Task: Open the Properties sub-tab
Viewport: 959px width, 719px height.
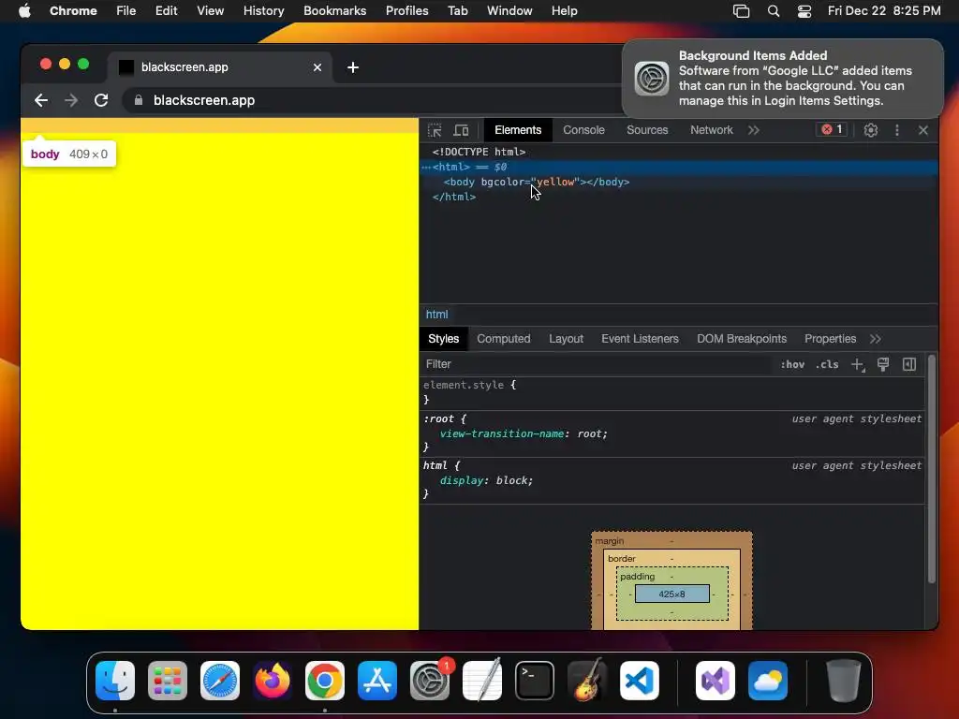Action: tap(830, 339)
